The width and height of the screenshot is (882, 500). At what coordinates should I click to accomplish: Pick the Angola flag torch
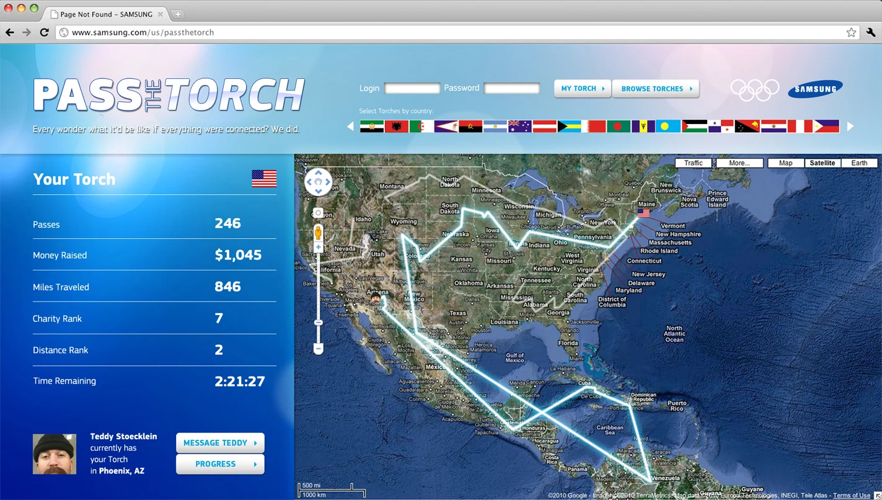(x=470, y=127)
